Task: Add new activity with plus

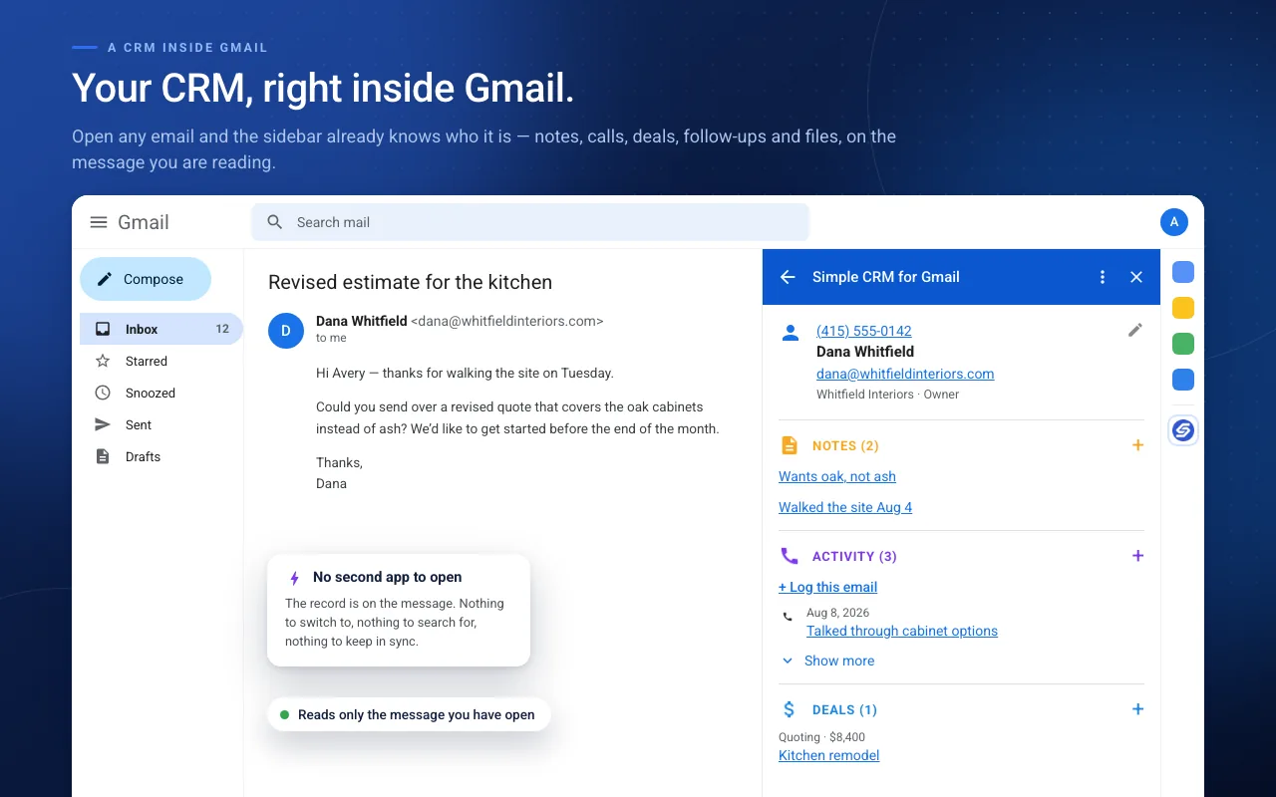Action: [x=1137, y=556]
